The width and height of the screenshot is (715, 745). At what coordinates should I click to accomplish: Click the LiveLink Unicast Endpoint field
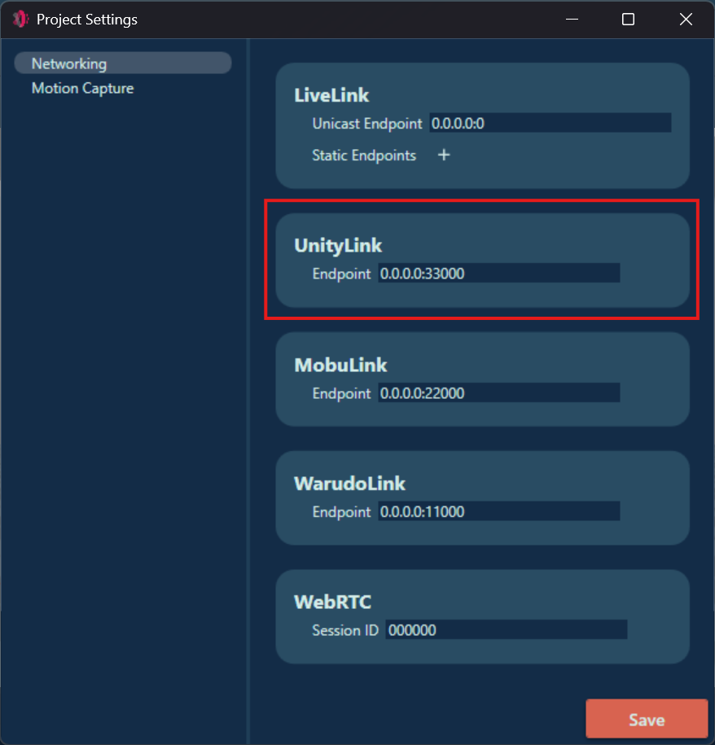click(x=550, y=123)
